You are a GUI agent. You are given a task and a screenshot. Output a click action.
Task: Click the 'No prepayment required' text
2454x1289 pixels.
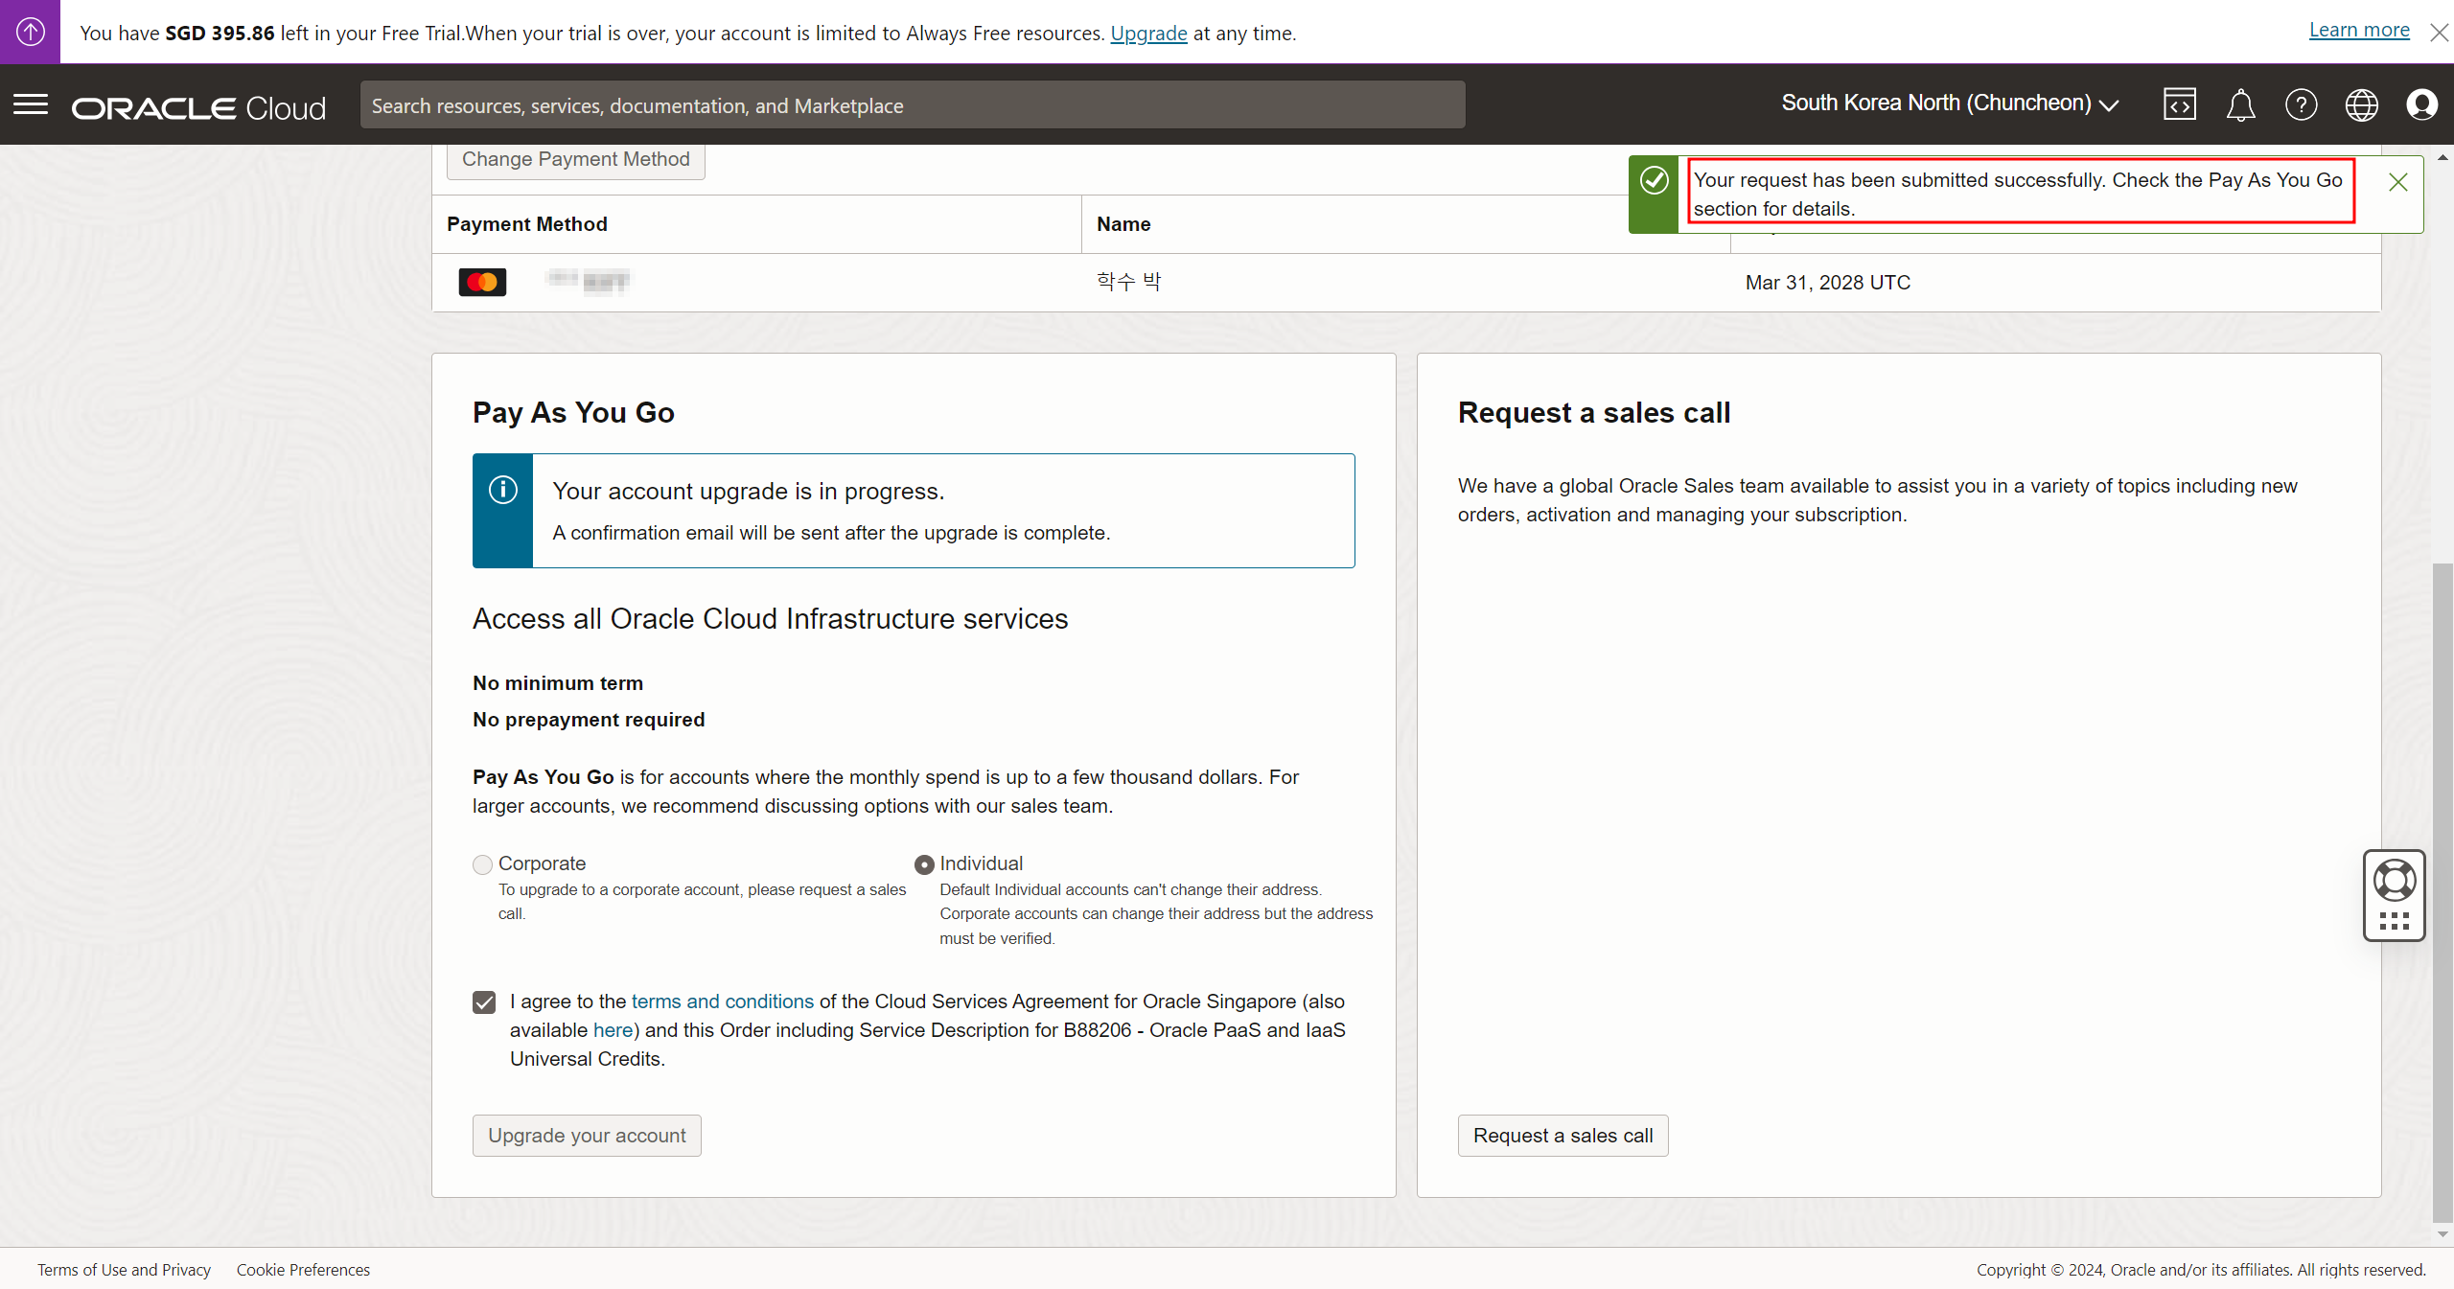[x=589, y=720]
